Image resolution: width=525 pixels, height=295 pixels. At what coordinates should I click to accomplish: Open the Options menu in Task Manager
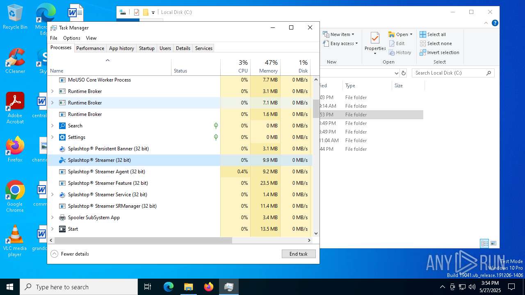tap(72, 38)
